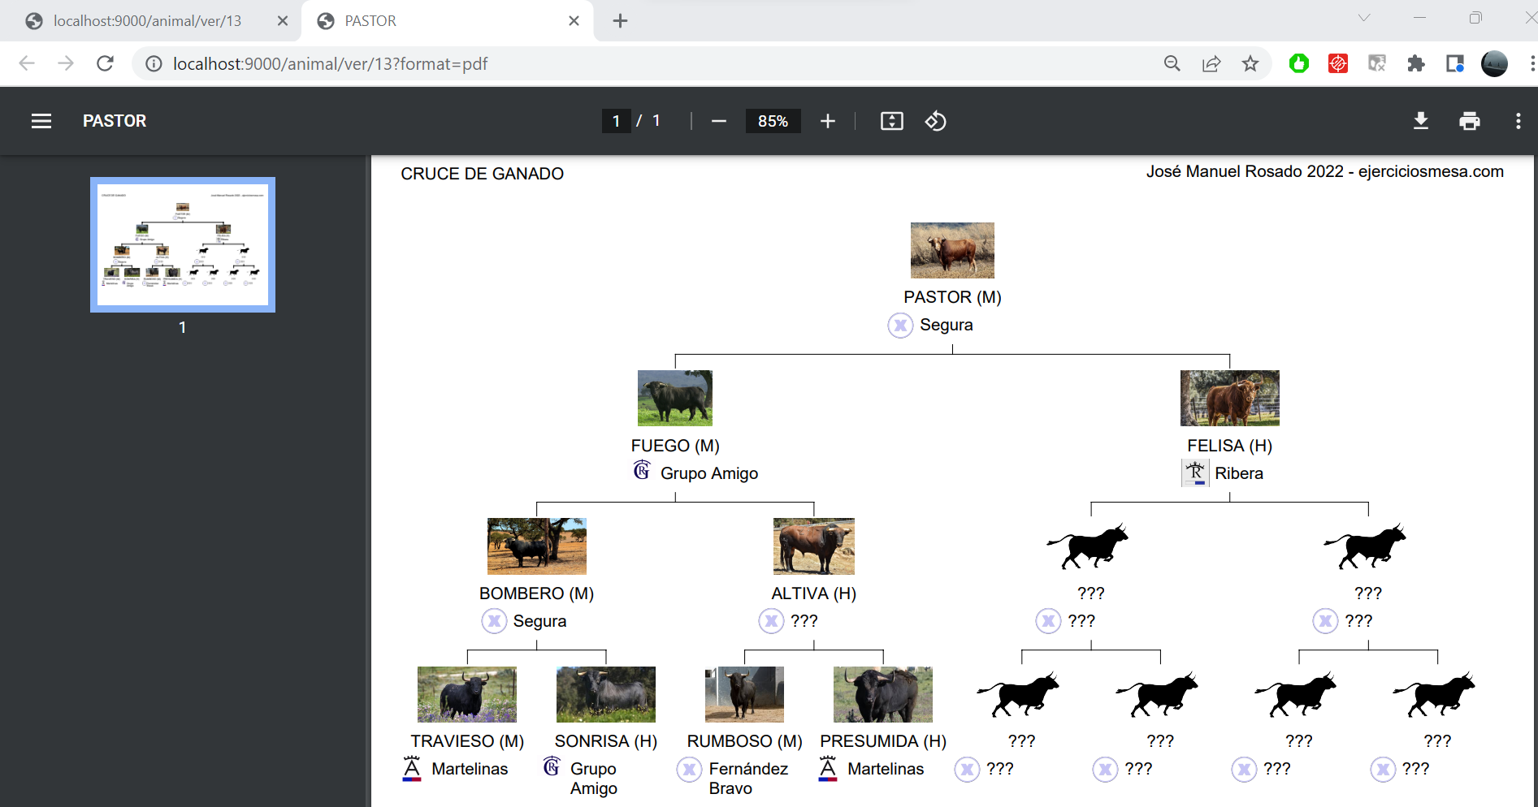Switch to the localhost:9000/animal/ver/13 tab
The height and width of the screenshot is (807, 1538).
point(146,21)
